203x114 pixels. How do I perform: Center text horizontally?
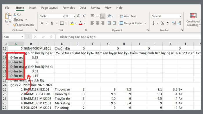(x=97, y=23)
